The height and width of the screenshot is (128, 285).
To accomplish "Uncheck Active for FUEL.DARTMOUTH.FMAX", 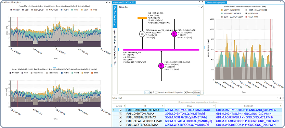I will (x=120, y=110).
